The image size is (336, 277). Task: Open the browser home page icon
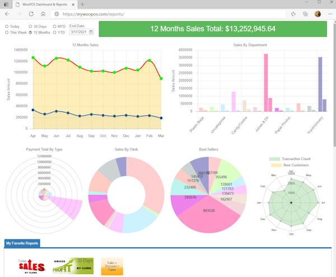[x=43, y=14]
